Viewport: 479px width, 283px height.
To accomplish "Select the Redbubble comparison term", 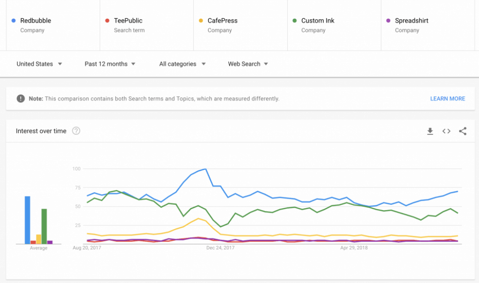I will (53, 25).
